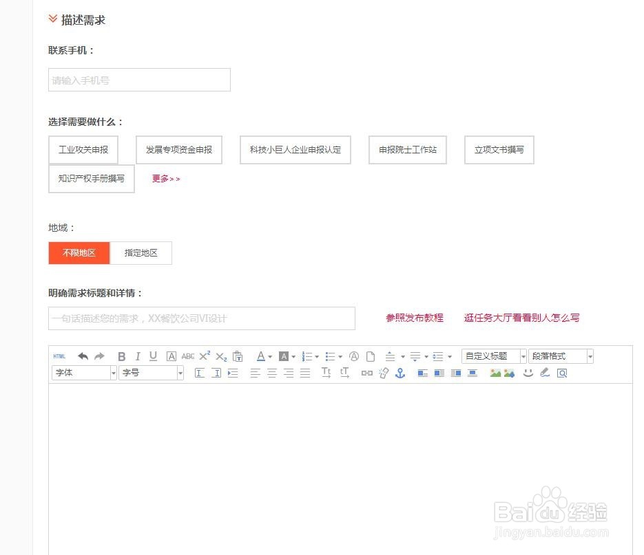Screen dimensions: 644x555
Task: Toggle italic formatting
Action: point(138,356)
